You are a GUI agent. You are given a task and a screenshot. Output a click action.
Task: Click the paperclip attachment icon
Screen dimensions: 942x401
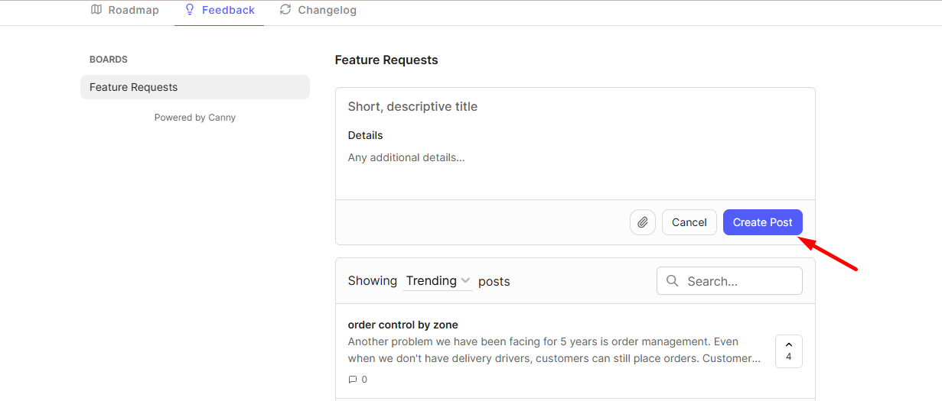643,222
